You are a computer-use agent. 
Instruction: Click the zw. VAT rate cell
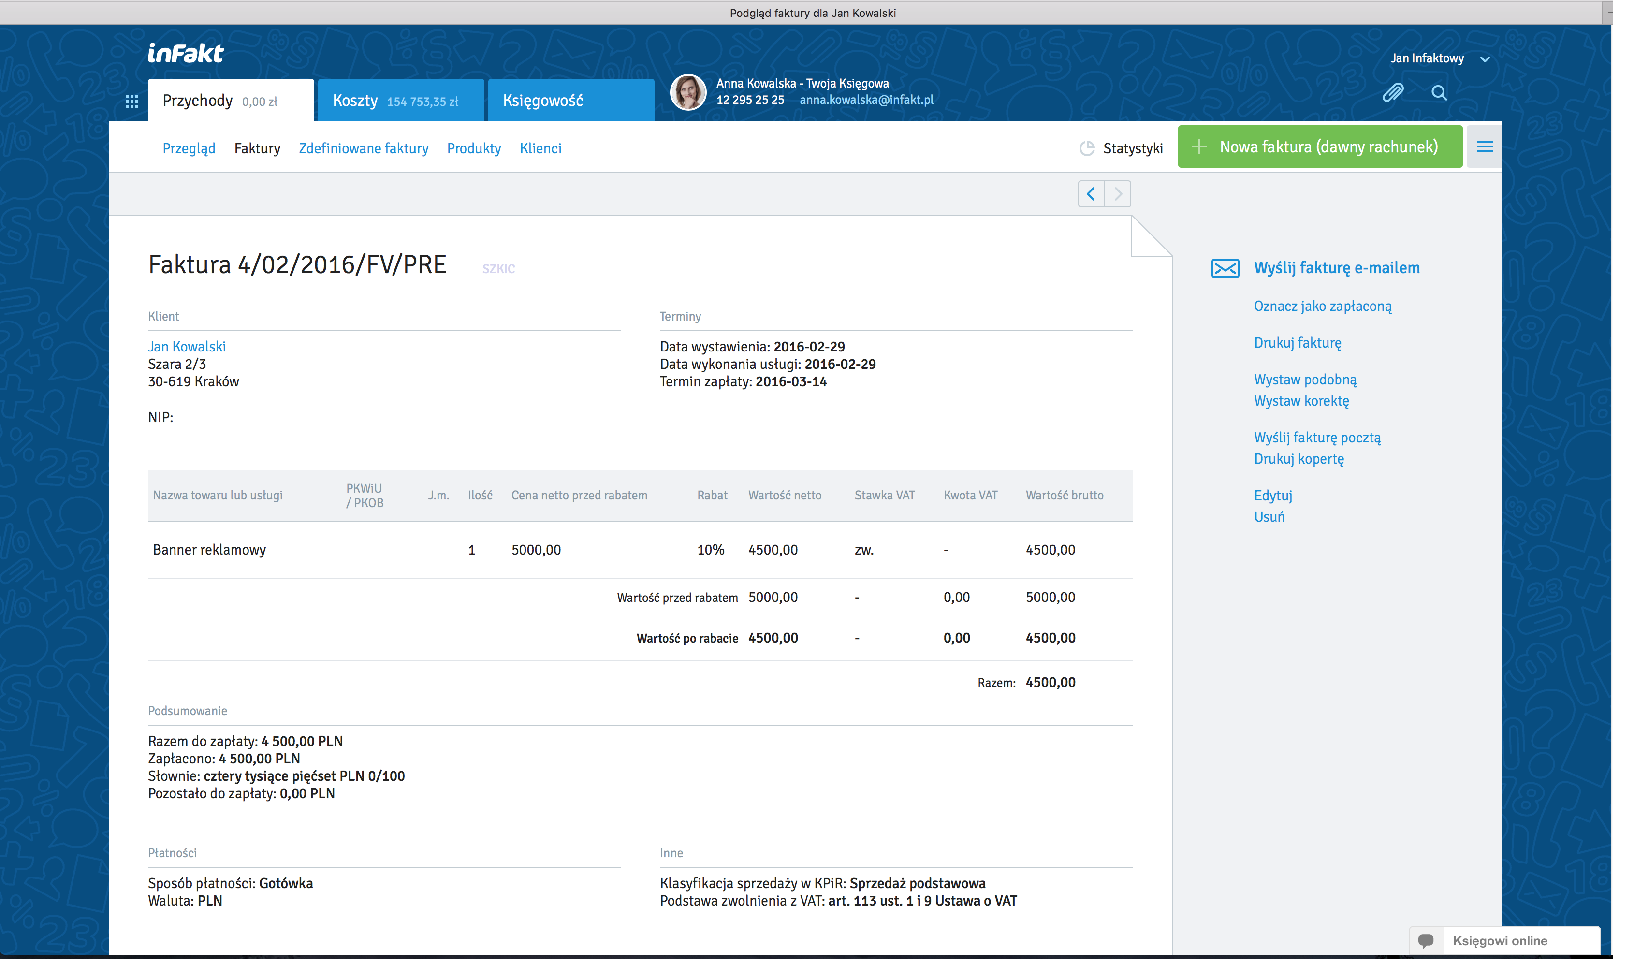(x=863, y=550)
